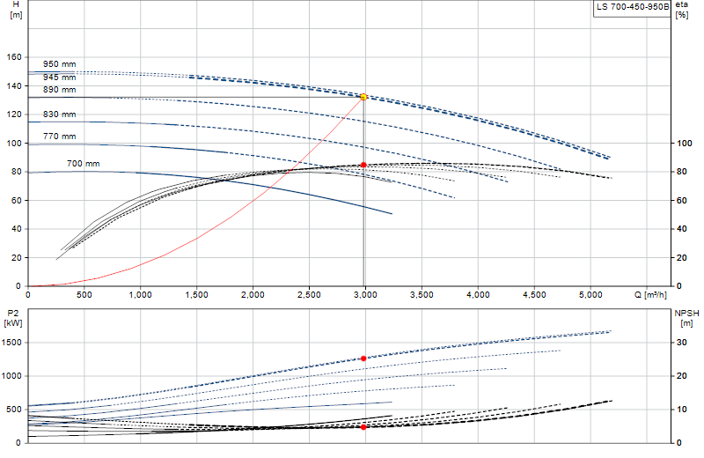Click the Q [m³/h] axis title
Image resolution: width=704 pixels, height=458 pixels.
650,295
